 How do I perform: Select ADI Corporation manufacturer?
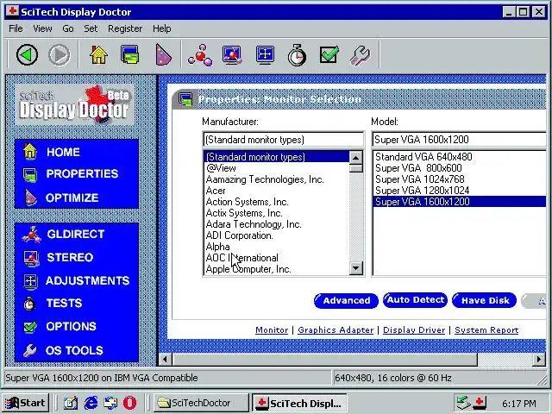pyautogui.click(x=277, y=235)
